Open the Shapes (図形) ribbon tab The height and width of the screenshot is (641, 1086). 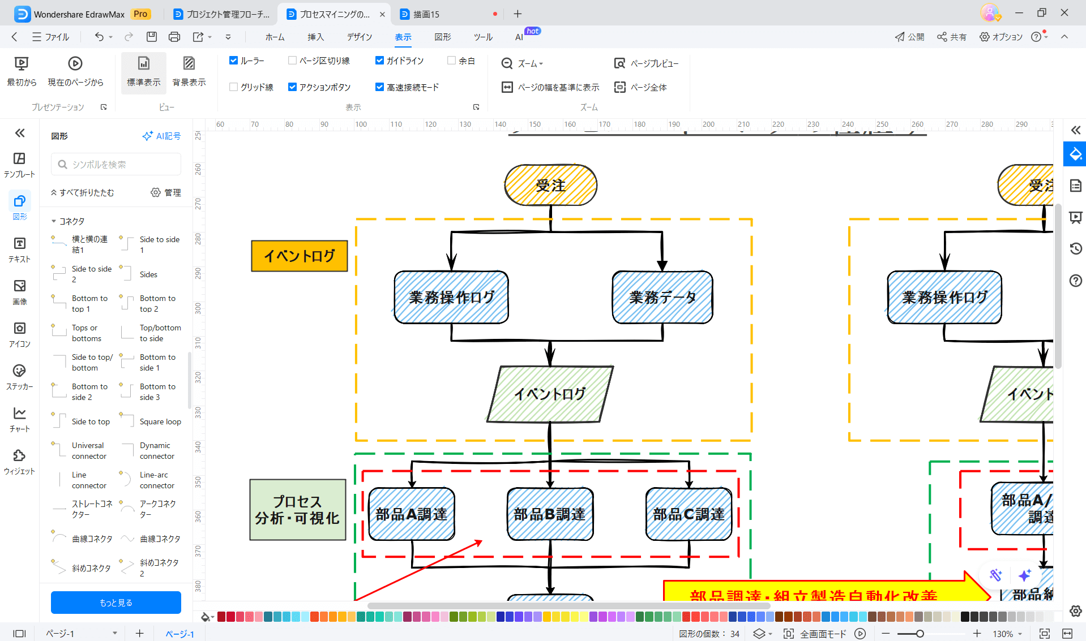[442, 37]
